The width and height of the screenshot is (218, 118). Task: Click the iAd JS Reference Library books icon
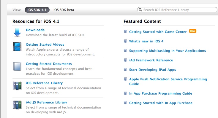click(x=17, y=105)
